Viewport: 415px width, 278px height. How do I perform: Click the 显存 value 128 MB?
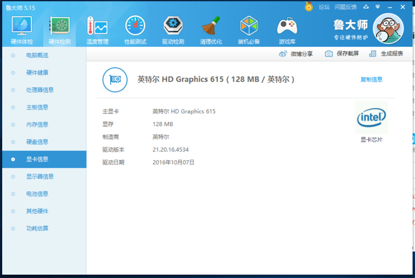tap(163, 124)
